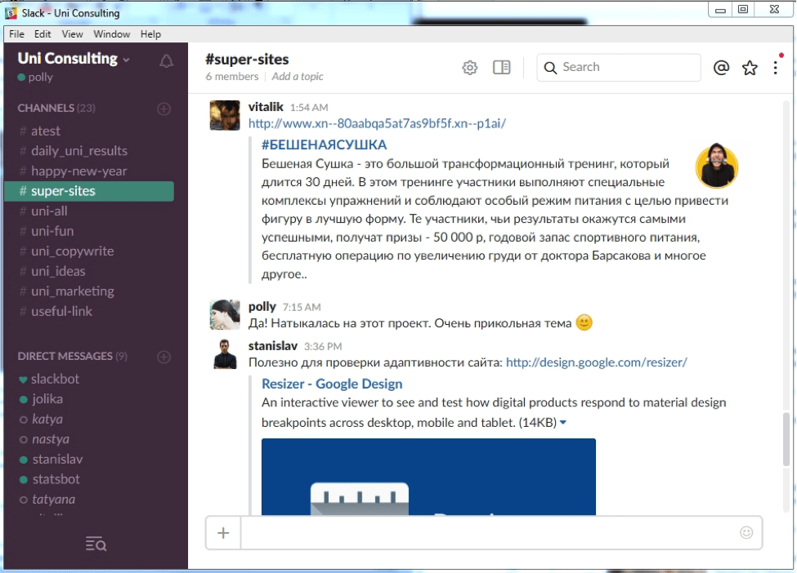Start a conversation via plus beside DIRECT MESSAGES
Image resolution: width=797 pixels, height=573 pixels.
pos(163,356)
